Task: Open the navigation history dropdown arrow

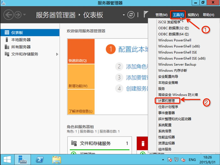Action: coord(25,15)
